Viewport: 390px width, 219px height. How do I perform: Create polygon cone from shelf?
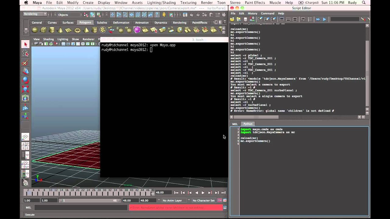pyautogui.click(x=60, y=30)
